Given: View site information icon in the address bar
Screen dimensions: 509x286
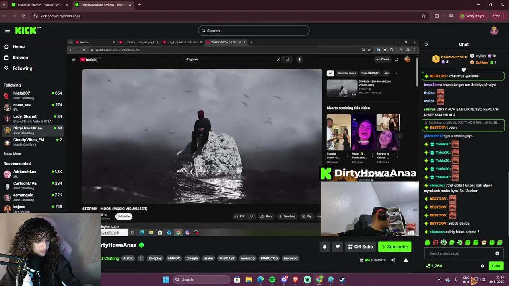Looking at the screenshot, I should coord(35,16).
